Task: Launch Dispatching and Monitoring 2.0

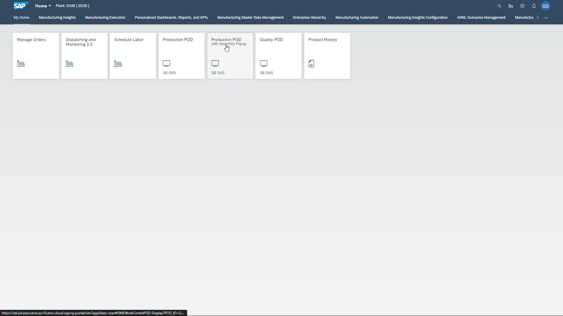Action: coord(84,55)
